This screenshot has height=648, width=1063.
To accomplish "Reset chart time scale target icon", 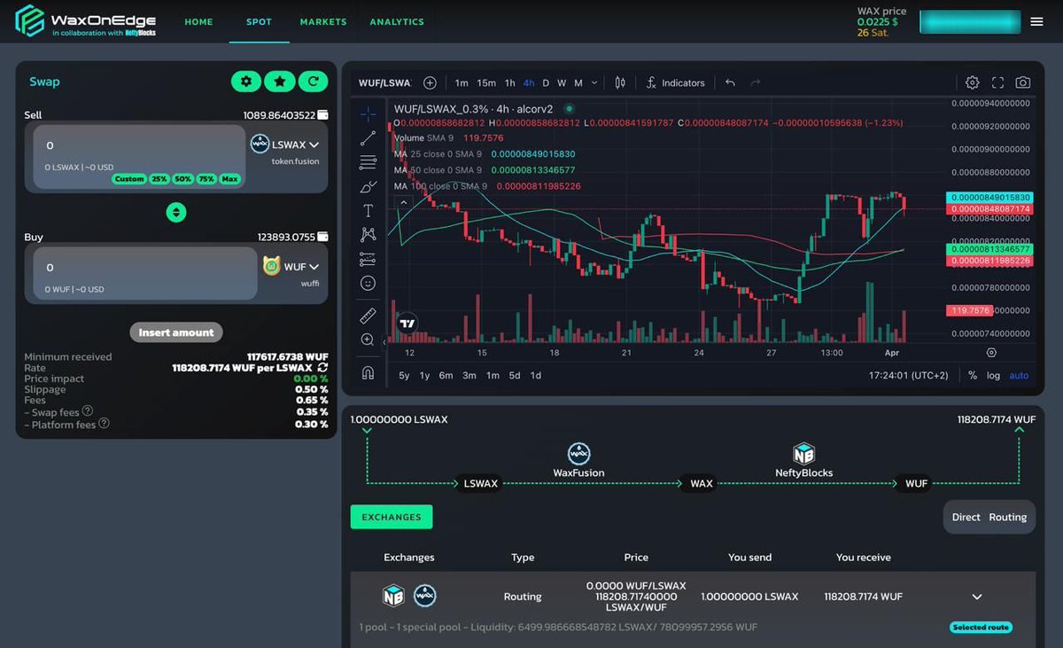I will [x=991, y=352].
